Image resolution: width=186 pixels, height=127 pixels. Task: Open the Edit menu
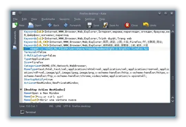click(24, 19)
